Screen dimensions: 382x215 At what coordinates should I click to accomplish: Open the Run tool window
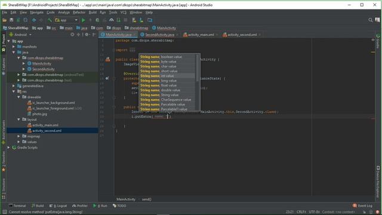click(100, 205)
